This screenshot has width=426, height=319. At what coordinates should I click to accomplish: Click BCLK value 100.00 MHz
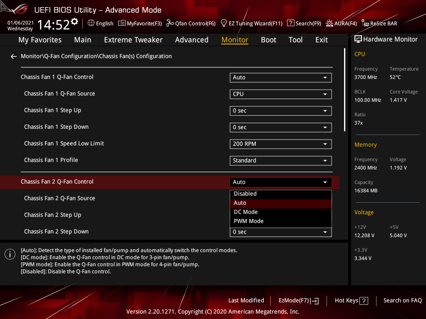pyautogui.click(x=368, y=100)
